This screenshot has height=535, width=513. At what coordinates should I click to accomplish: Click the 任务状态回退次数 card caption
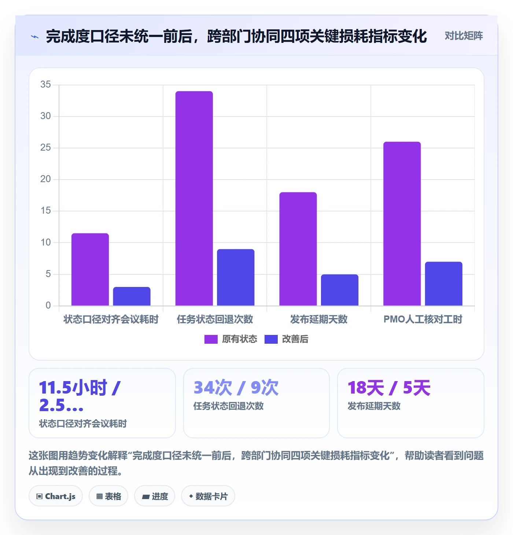click(x=229, y=406)
